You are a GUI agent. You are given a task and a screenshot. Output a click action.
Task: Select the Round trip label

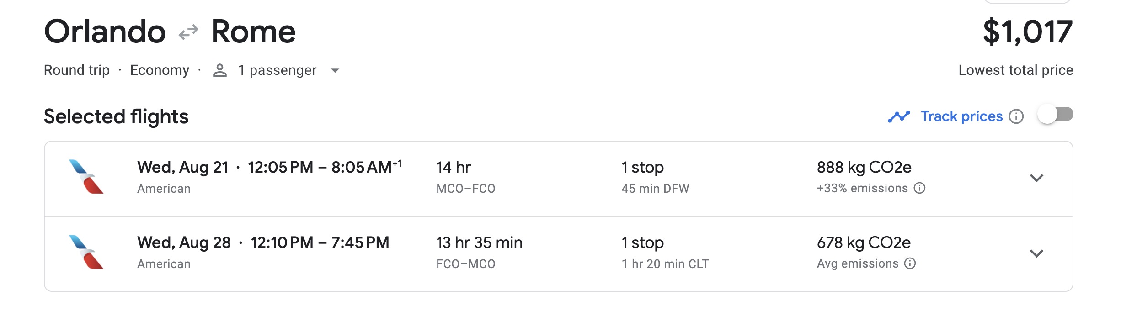(x=76, y=69)
